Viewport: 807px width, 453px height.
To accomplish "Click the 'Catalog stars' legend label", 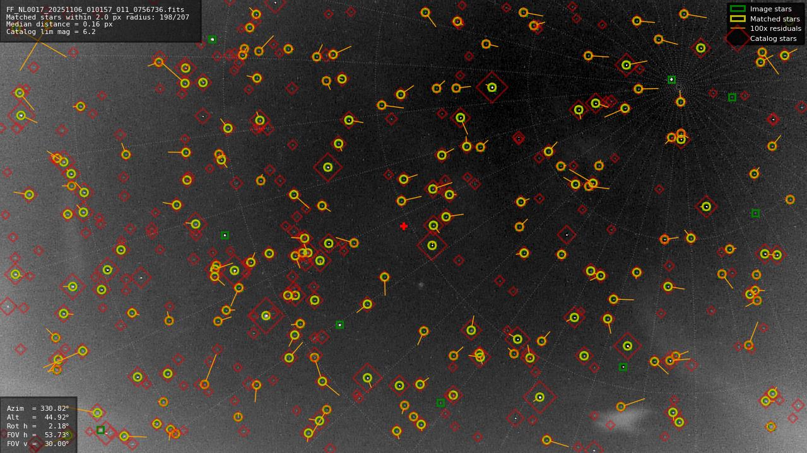I will (773, 38).
